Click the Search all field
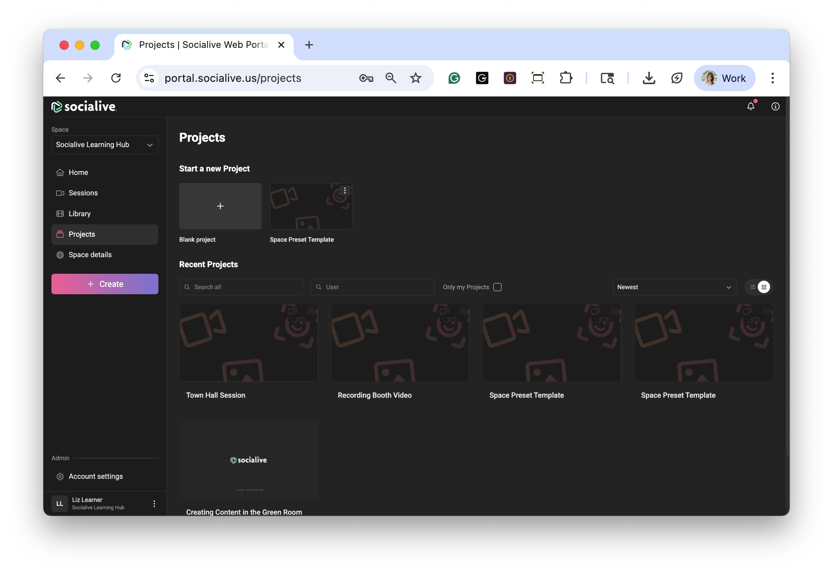The width and height of the screenshot is (833, 573). pyautogui.click(x=241, y=287)
